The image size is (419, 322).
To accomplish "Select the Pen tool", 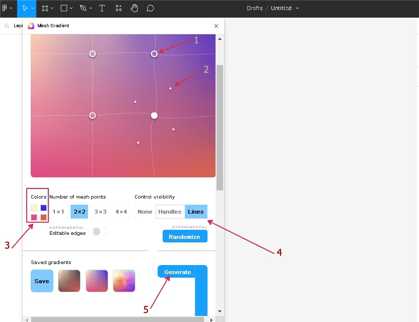I will tap(83, 8).
